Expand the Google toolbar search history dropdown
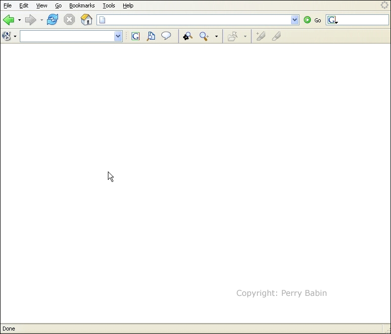391x334 pixels. click(118, 37)
